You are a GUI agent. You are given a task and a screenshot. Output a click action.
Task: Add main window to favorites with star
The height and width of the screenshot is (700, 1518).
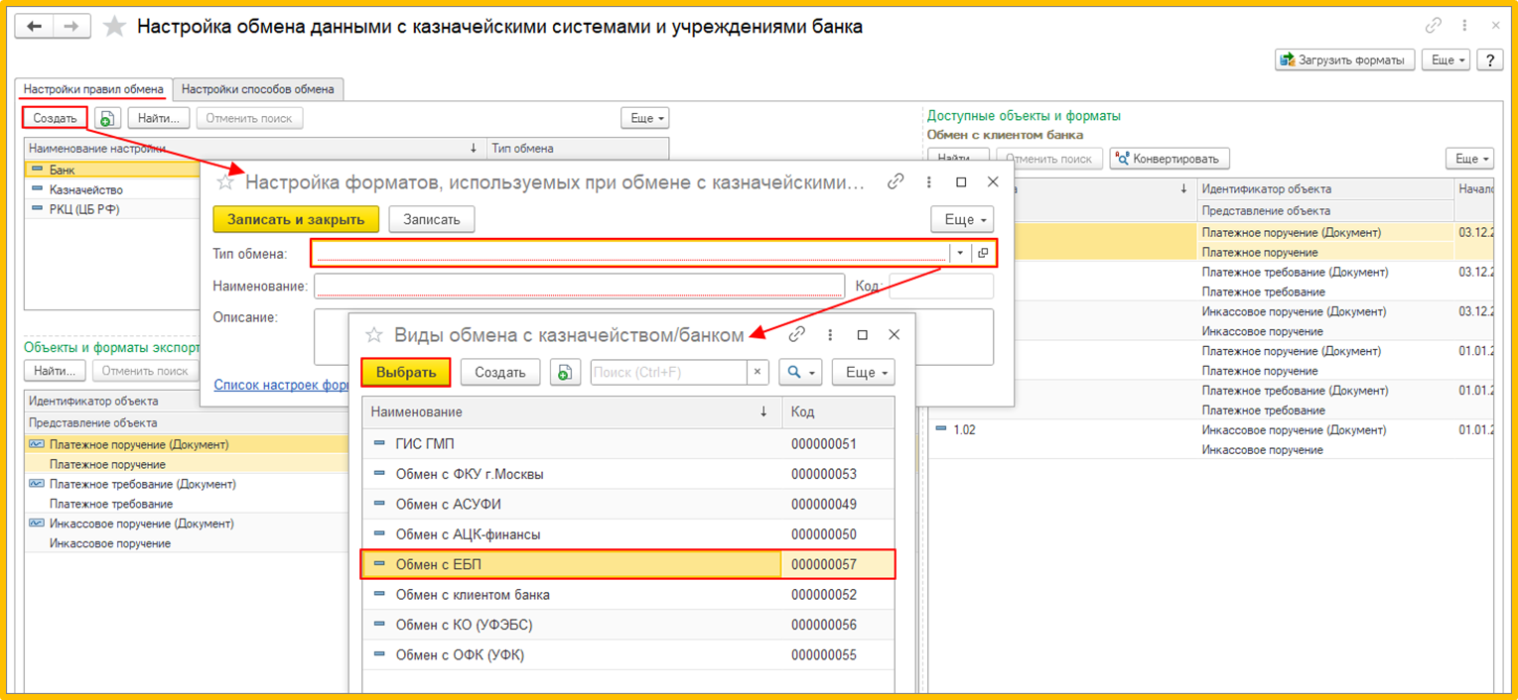click(115, 27)
